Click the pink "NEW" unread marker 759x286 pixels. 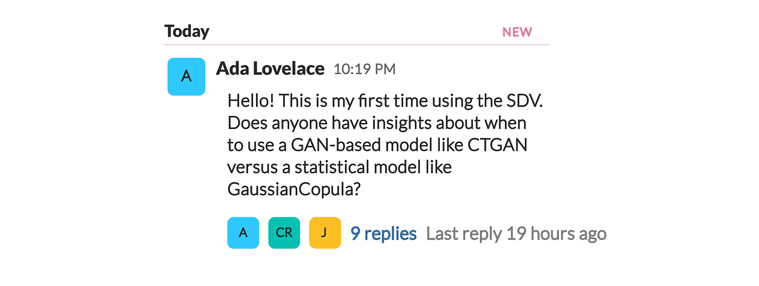point(517,32)
